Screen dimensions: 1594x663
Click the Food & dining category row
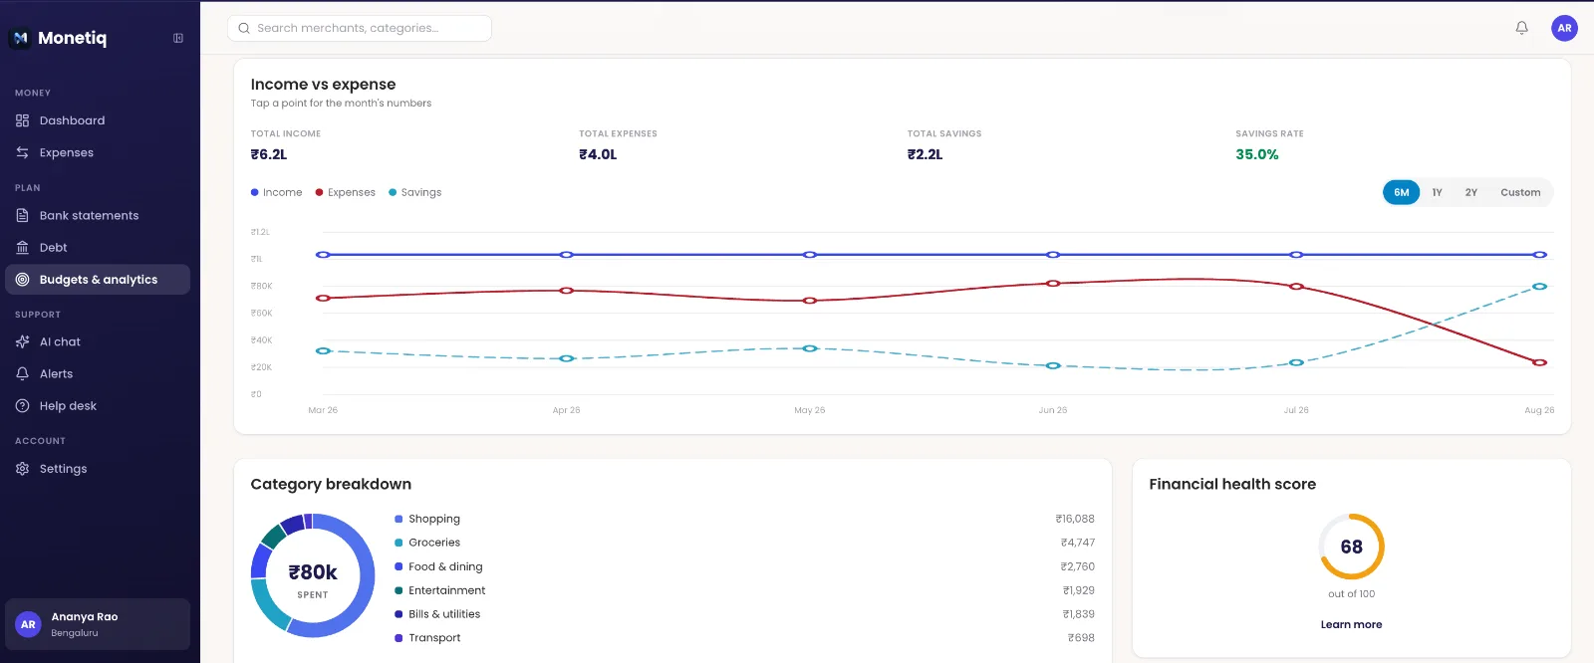click(x=744, y=566)
